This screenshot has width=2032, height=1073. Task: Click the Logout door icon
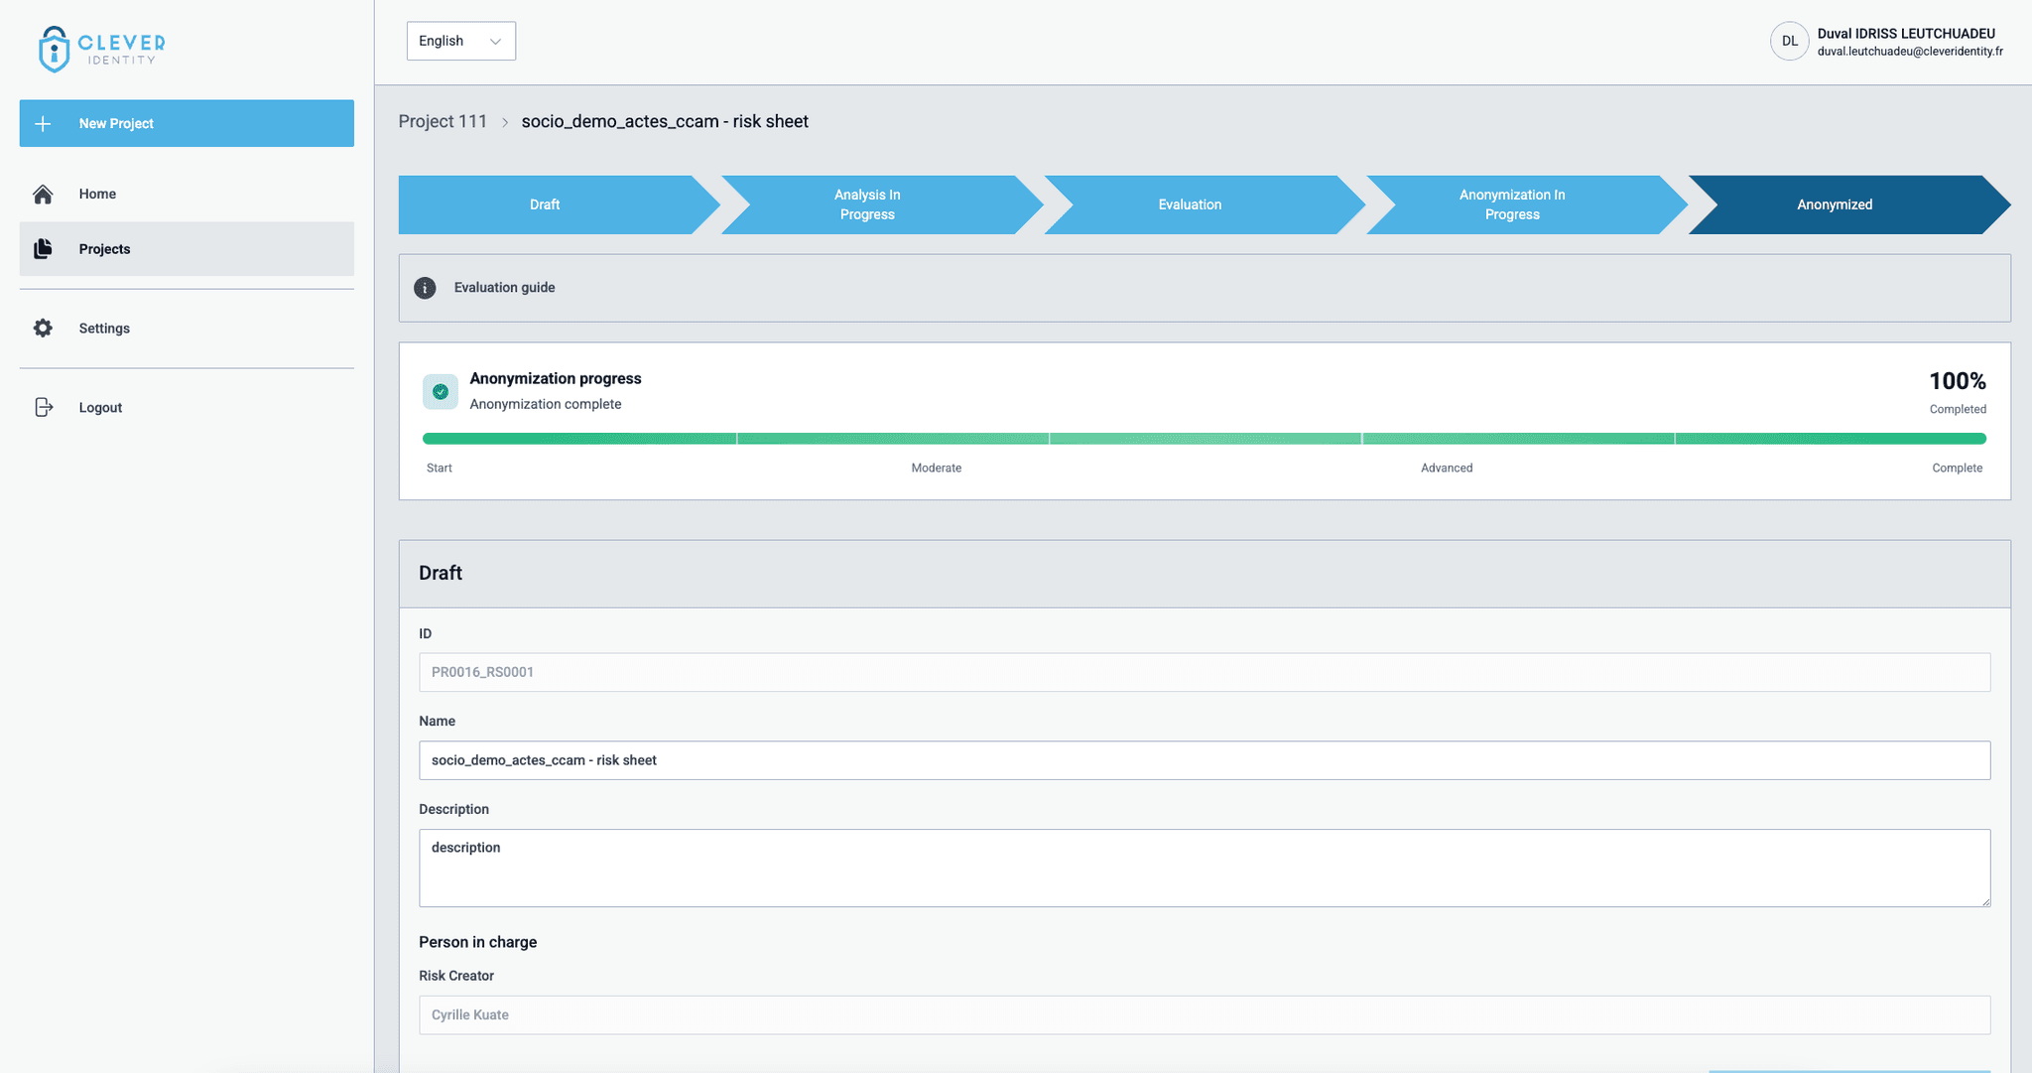[x=43, y=408]
